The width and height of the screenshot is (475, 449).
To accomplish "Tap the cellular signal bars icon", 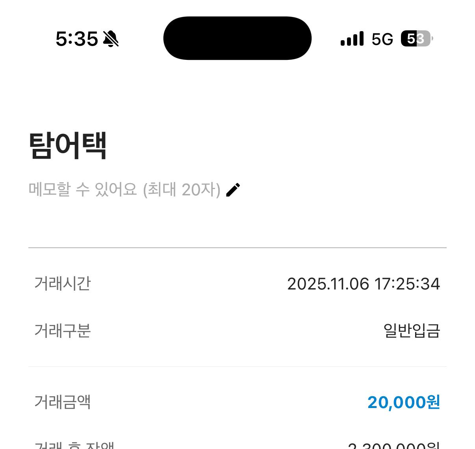I will tap(352, 39).
